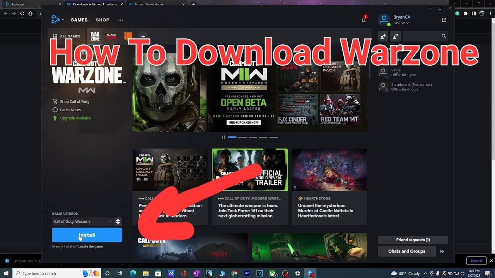
Task: Select the third carousel slide indicator
Action: pos(253,137)
